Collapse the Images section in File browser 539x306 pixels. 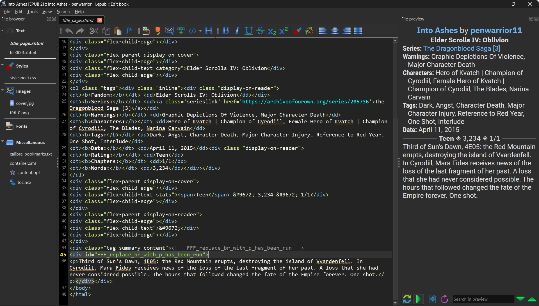(x=3, y=90)
